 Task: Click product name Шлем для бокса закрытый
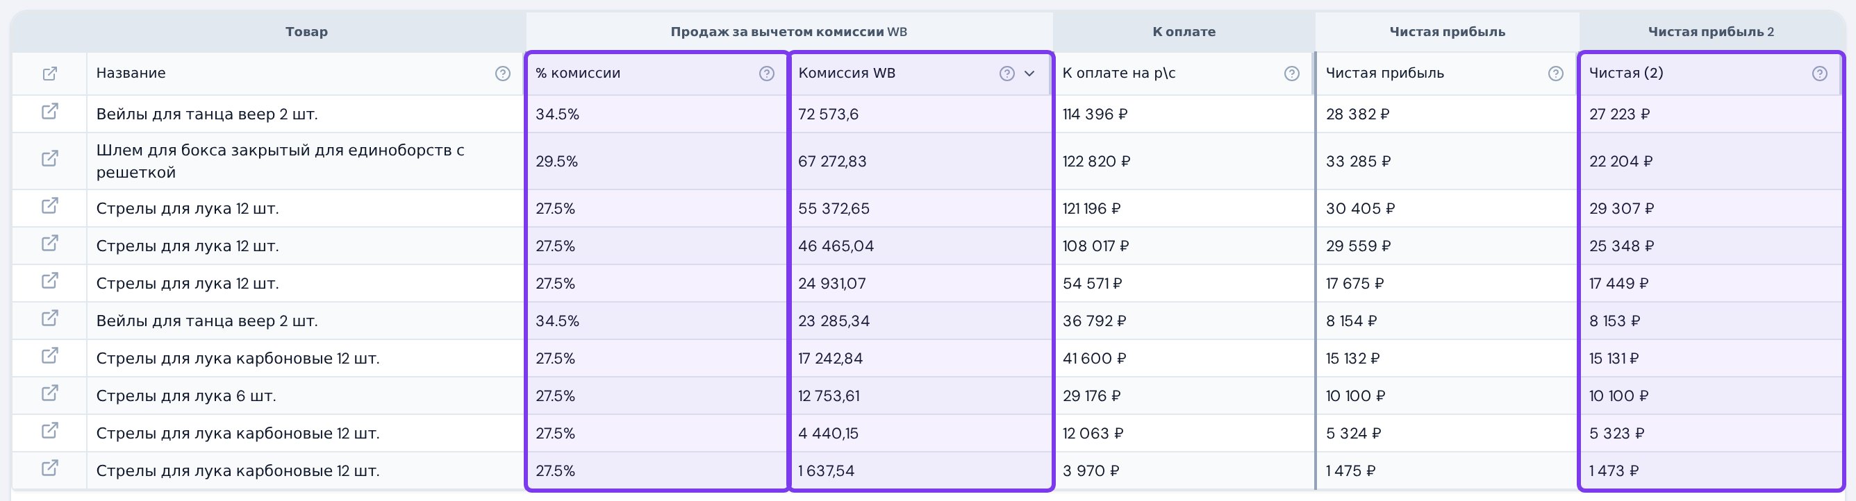280,161
